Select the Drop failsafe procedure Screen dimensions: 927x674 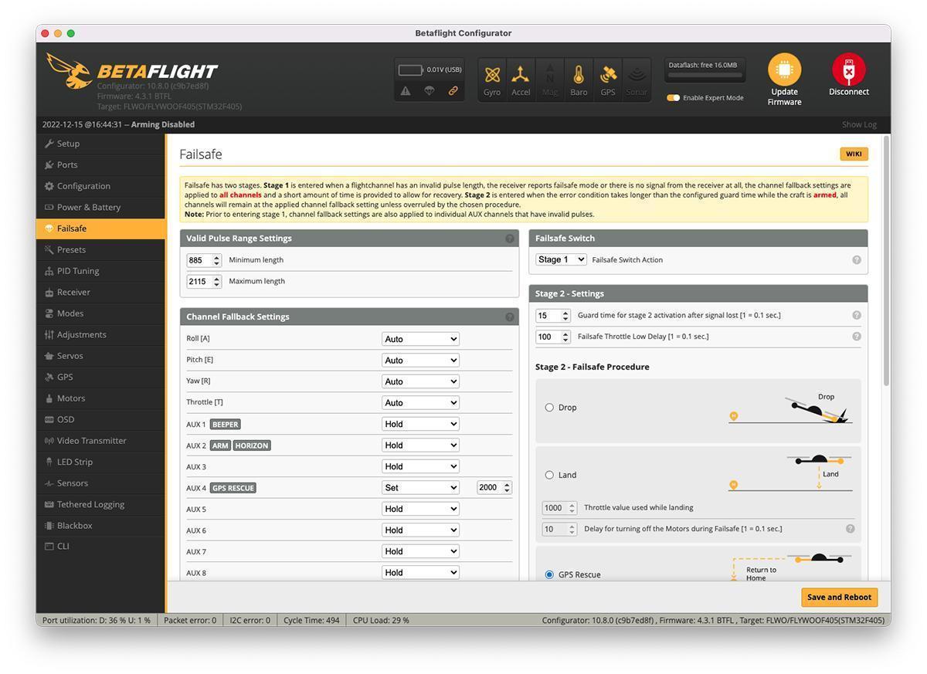click(x=549, y=408)
